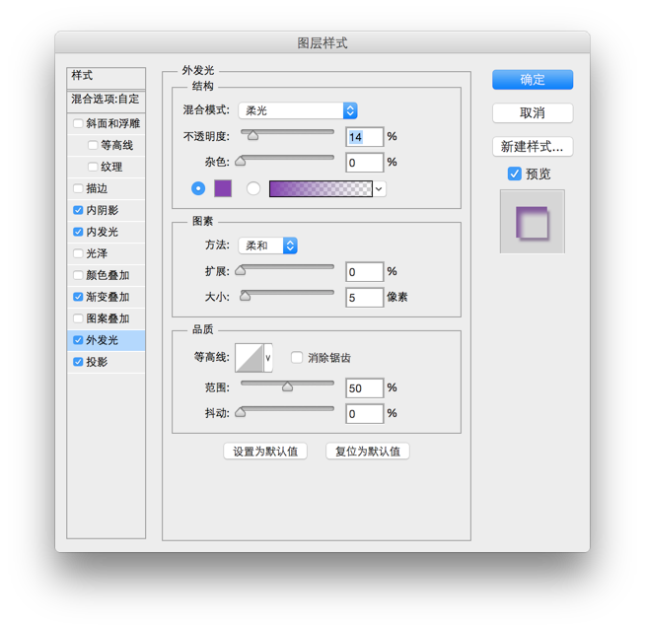Select 混合选项:自定 in the list
Screen dimensions: 645x631
tap(107, 100)
